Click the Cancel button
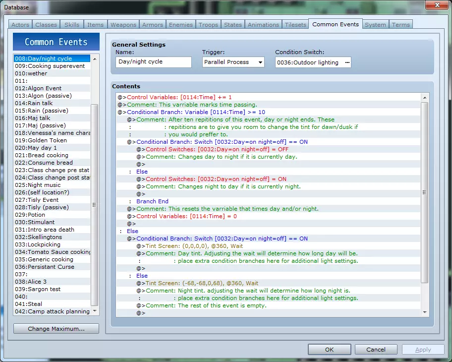Screen dimensions: 452x362 376,350
